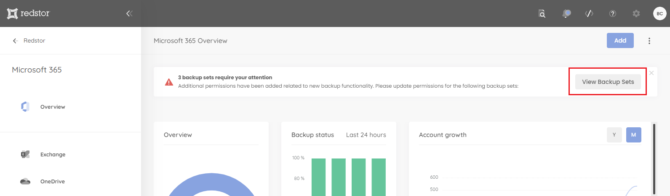The height and width of the screenshot is (196, 670).
Task: Collapse the sidebar with double-chevron icon
Action: [129, 13]
